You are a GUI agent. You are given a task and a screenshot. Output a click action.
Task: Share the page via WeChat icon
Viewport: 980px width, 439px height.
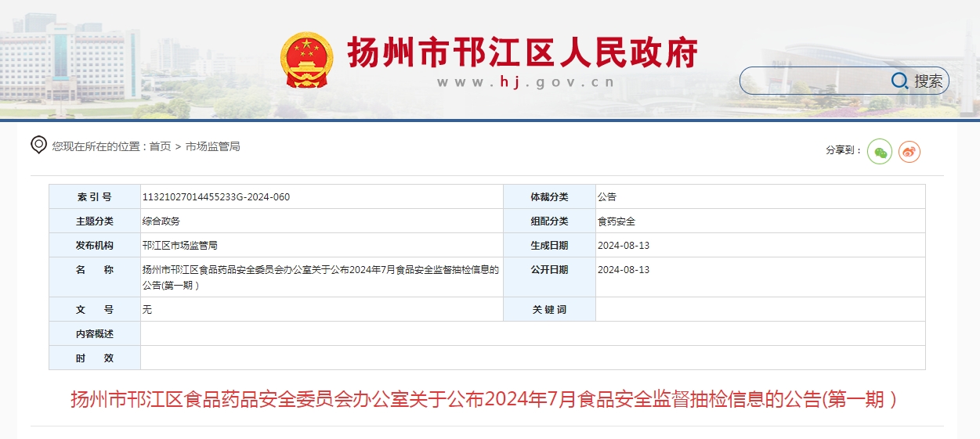[x=880, y=151]
